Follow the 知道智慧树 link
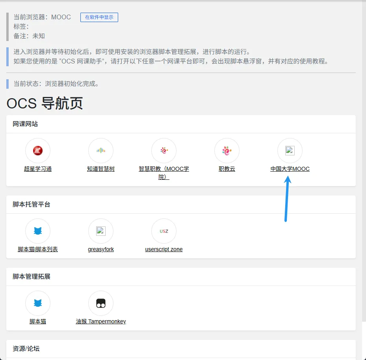This screenshot has height=360, width=366. coord(101,169)
